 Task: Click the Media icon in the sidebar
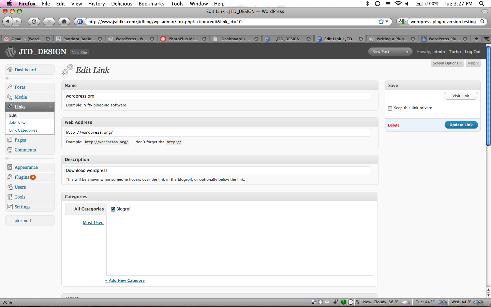tap(10, 97)
